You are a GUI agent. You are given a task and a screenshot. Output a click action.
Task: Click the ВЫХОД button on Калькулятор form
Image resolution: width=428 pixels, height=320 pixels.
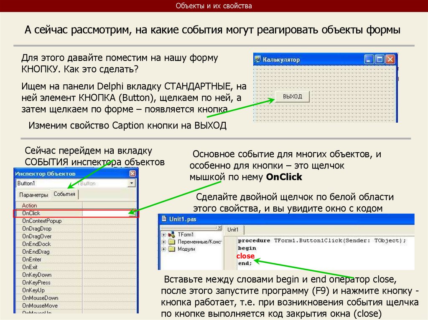pos(292,96)
